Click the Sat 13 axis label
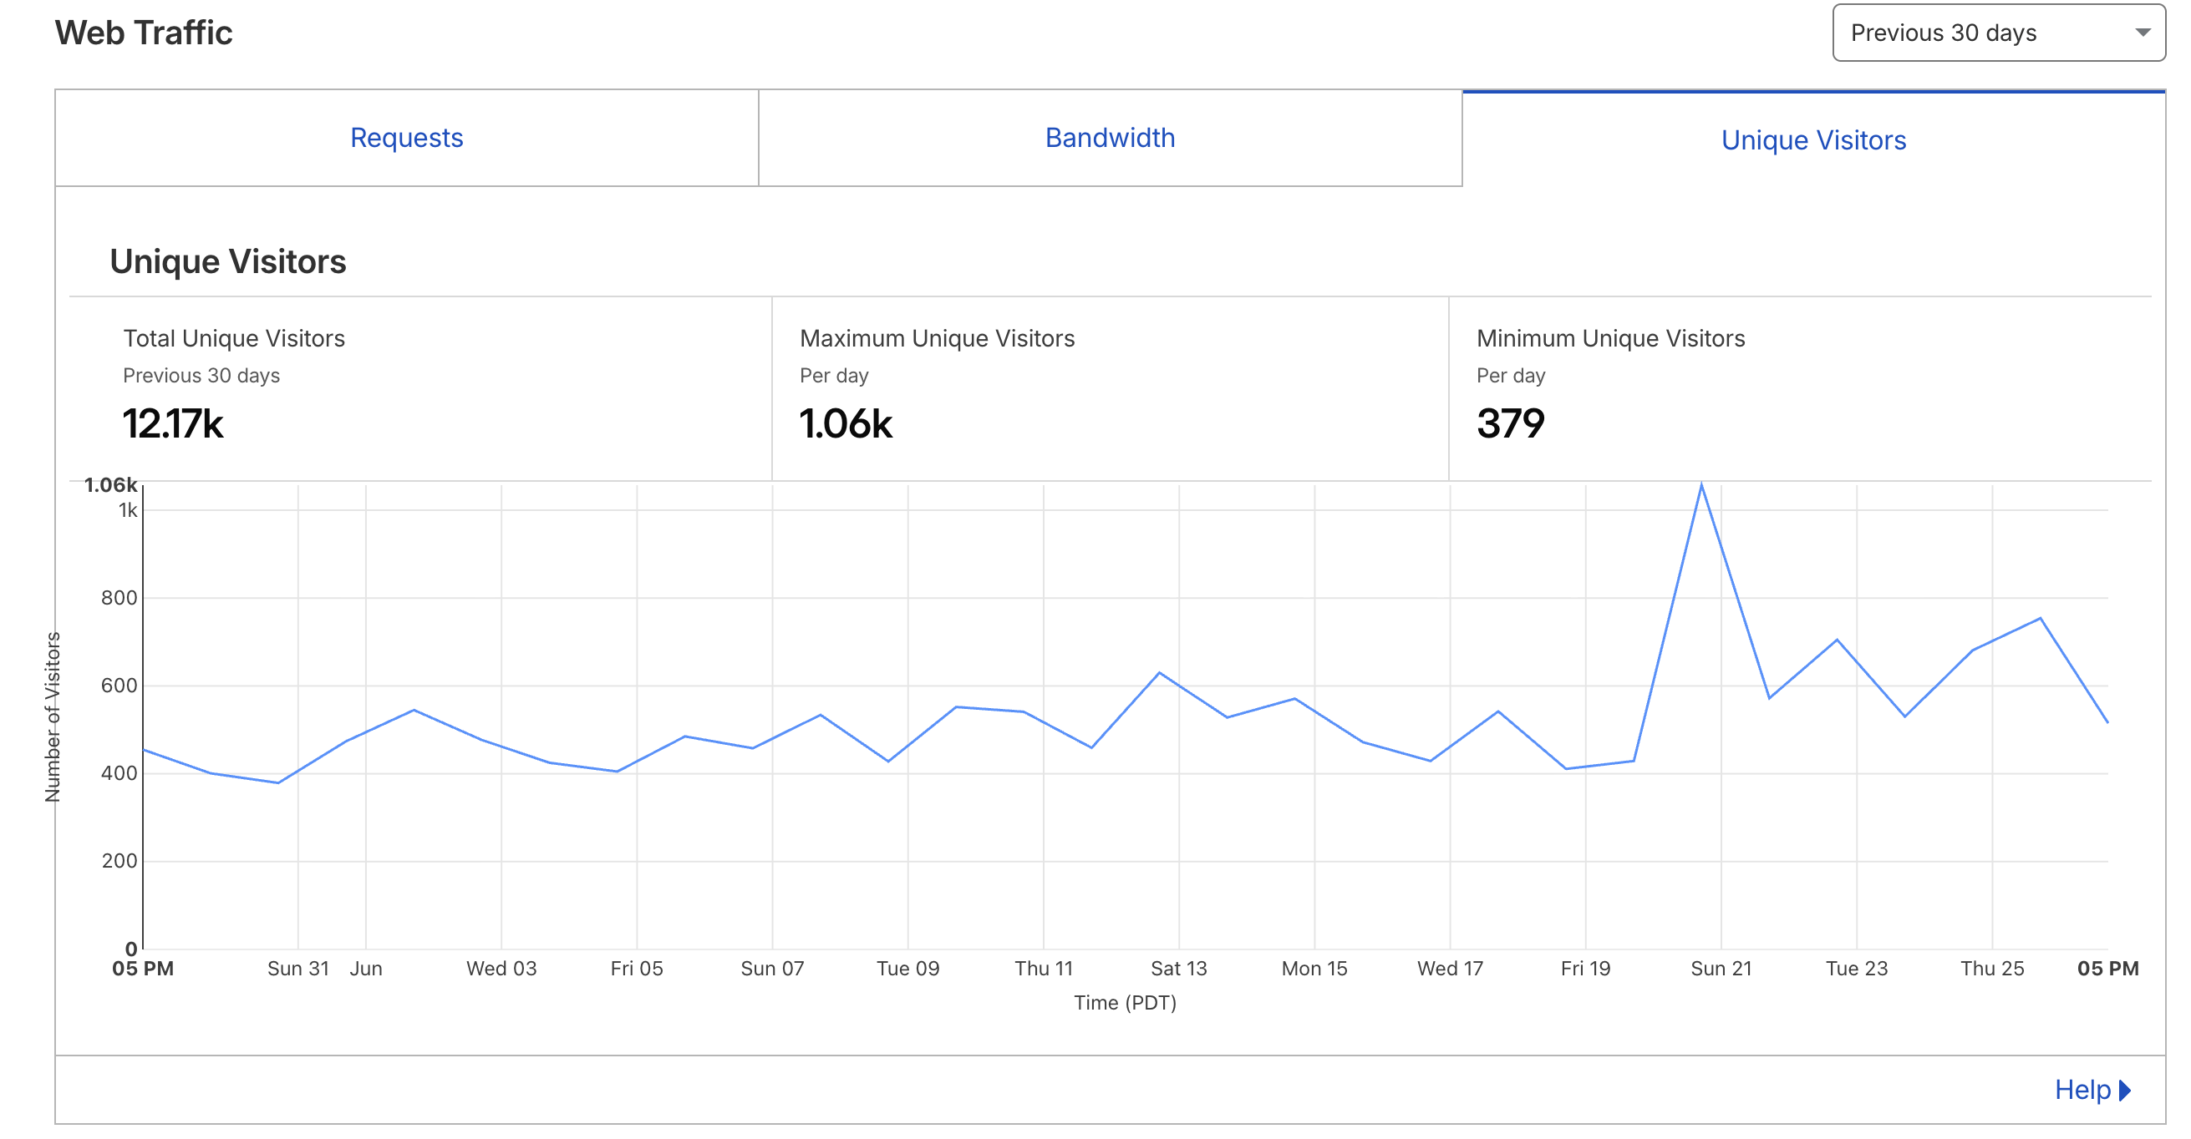 pos(1179,968)
